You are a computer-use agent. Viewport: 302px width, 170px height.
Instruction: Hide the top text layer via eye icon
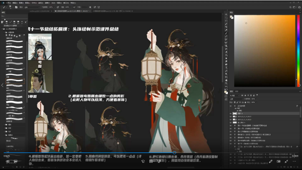231,106
